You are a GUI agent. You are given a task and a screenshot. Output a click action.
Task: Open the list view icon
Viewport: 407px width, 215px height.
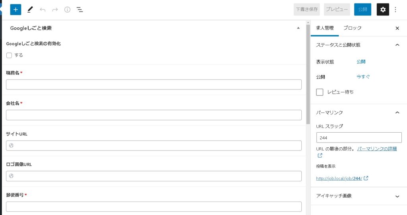click(x=79, y=10)
